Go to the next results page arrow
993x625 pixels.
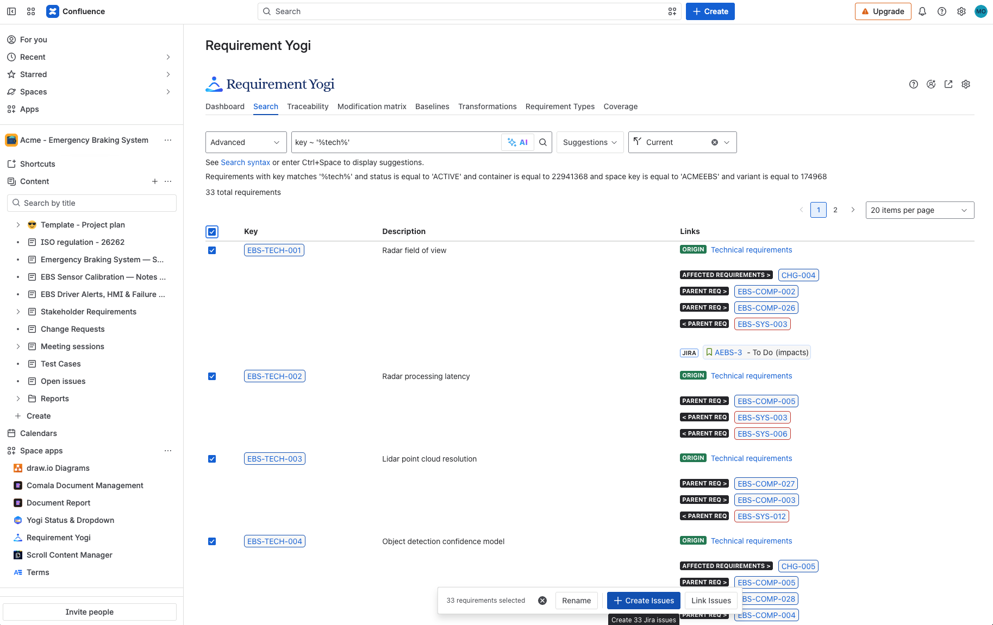(853, 210)
